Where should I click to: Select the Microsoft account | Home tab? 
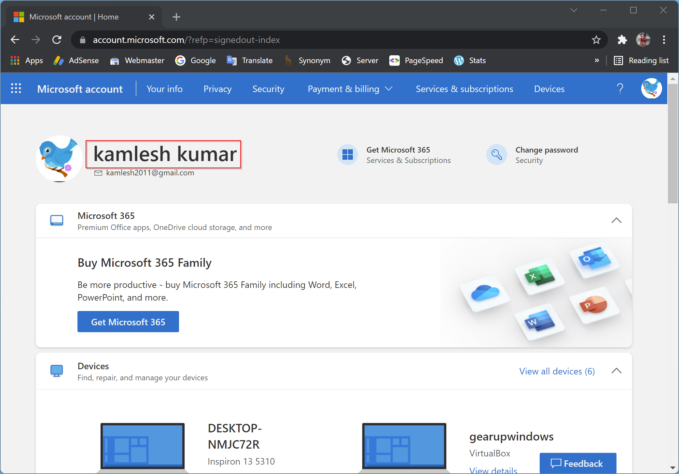84,17
